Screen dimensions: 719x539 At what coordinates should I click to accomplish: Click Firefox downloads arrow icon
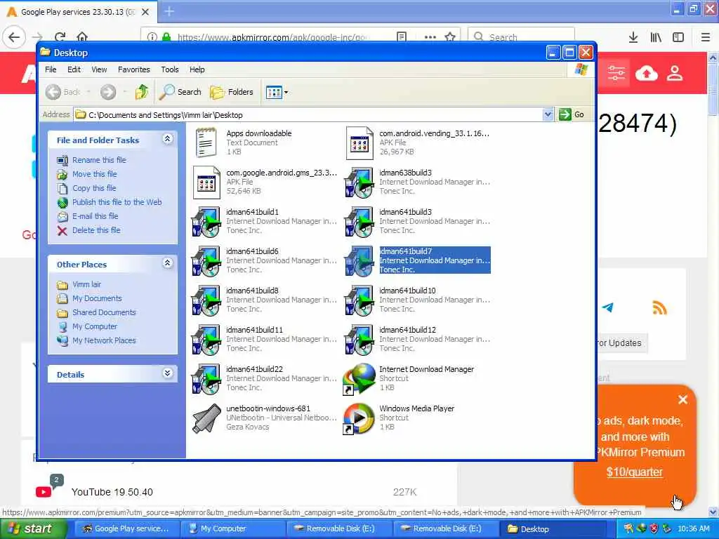tap(633, 37)
